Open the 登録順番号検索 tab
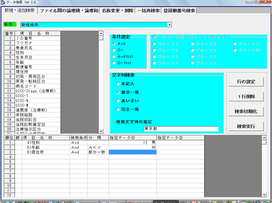This screenshot has width=272, height=203. click(179, 11)
